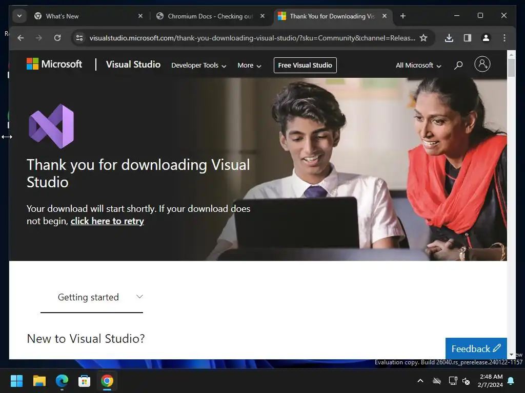Open the Feedback button
525x393 pixels.
coord(476,348)
